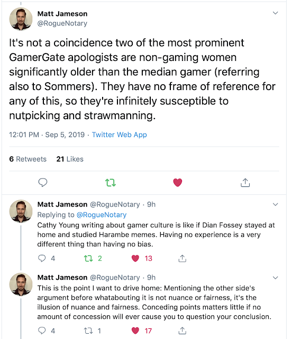This screenshot has width=292, height=339.
Task: Reply to the main GamerGate tweet
Action: 43,182
